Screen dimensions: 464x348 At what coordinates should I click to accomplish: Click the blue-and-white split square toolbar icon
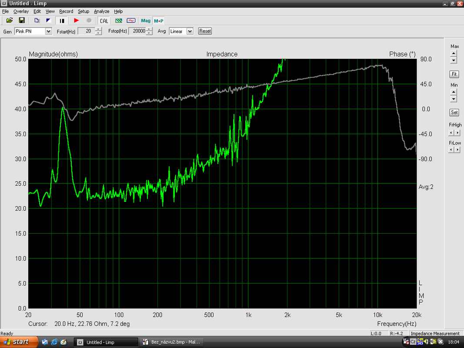[x=49, y=20]
